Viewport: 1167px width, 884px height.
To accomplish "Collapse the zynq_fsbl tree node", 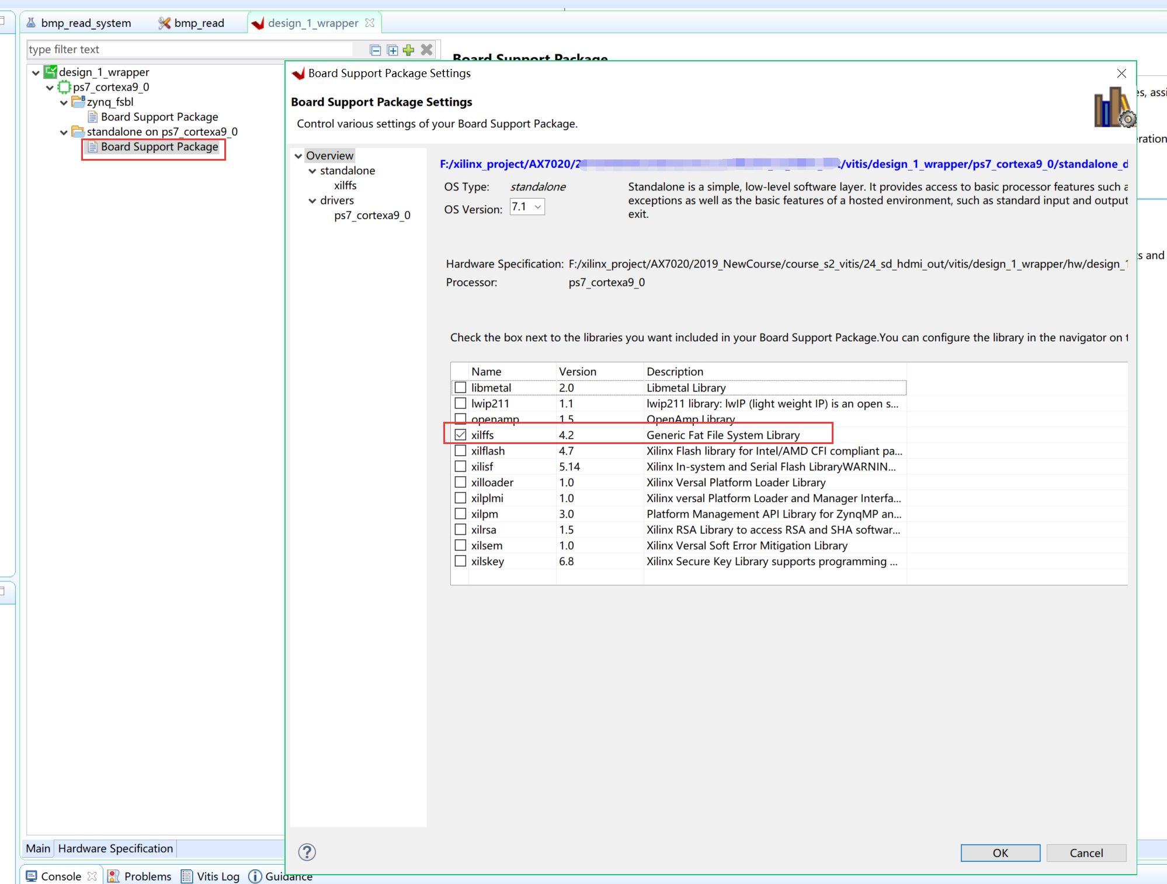I will point(64,102).
